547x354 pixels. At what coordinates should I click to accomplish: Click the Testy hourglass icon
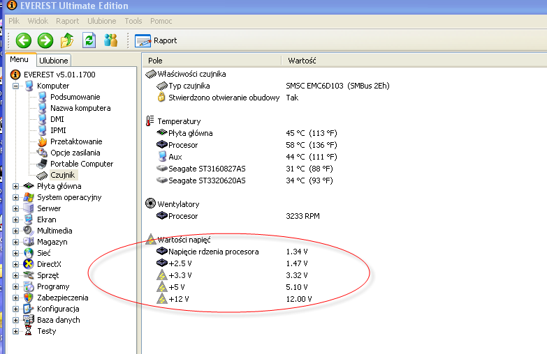click(x=29, y=331)
